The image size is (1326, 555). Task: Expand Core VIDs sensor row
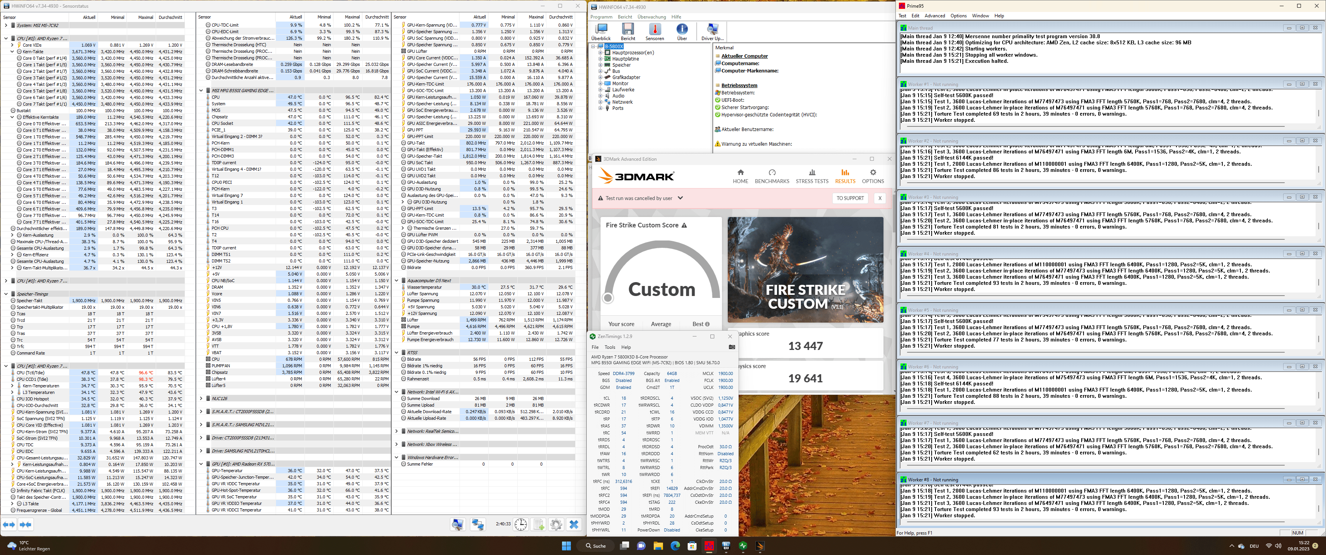[x=12, y=45]
